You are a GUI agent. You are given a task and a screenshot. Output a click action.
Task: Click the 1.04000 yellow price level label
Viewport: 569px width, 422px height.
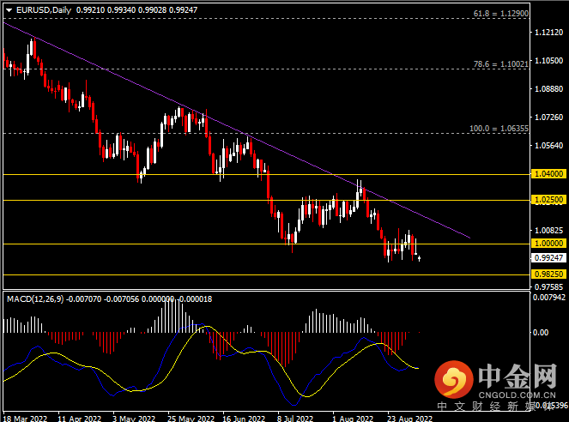pyautogui.click(x=548, y=174)
